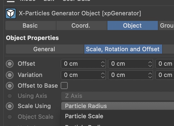Click the Object Scale keyframe dot
The width and height of the screenshot is (174, 126).
click(x=10, y=117)
